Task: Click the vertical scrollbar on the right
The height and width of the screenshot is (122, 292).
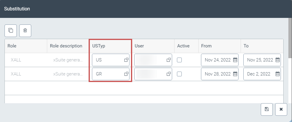Action: (x=290, y=39)
